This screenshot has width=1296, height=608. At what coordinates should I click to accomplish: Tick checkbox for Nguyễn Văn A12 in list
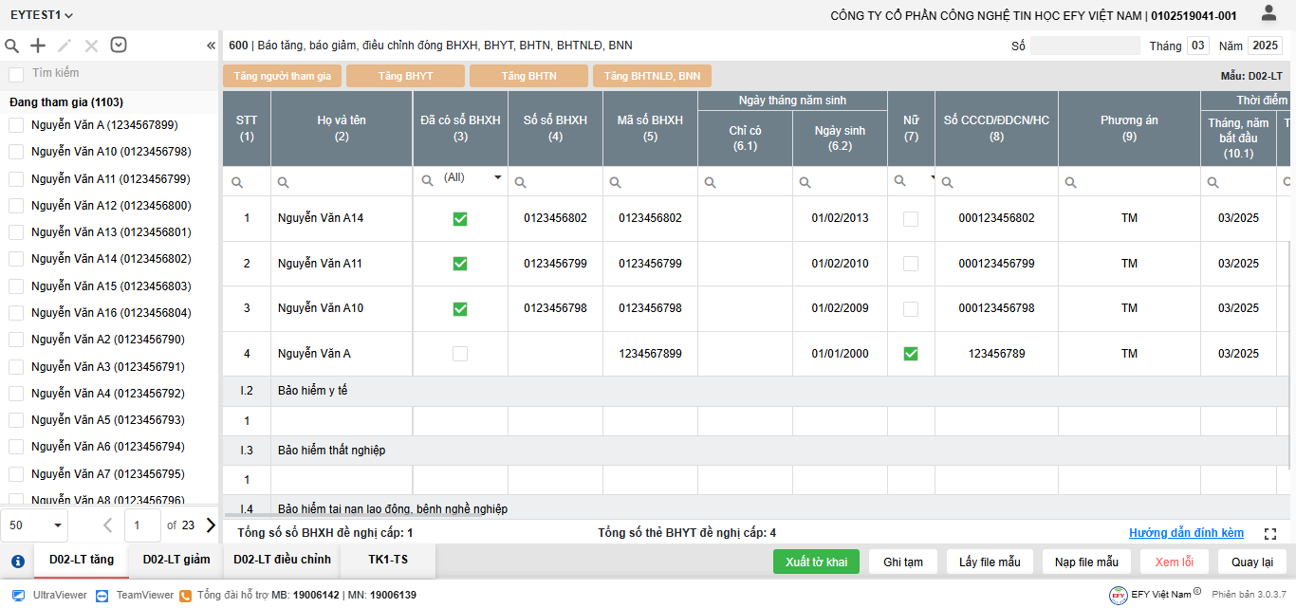pyautogui.click(x=16, y=206)
